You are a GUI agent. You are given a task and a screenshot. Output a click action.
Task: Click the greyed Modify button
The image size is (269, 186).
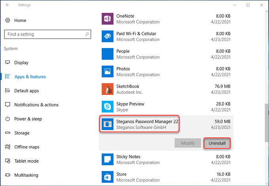188,143
